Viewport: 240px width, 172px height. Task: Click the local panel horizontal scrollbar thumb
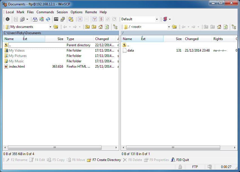55,147
